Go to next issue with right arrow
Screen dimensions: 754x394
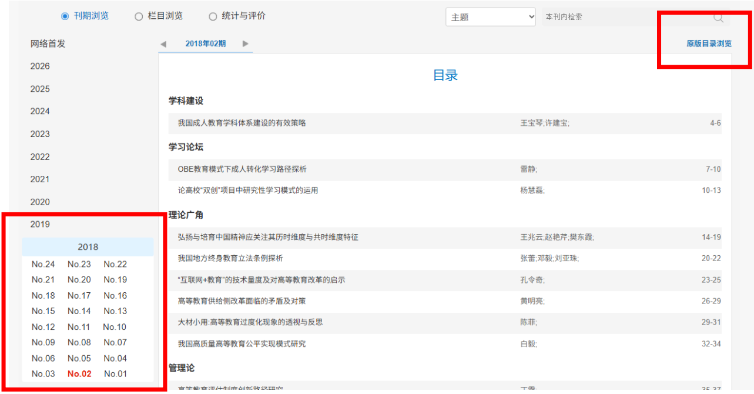(246, 44)
